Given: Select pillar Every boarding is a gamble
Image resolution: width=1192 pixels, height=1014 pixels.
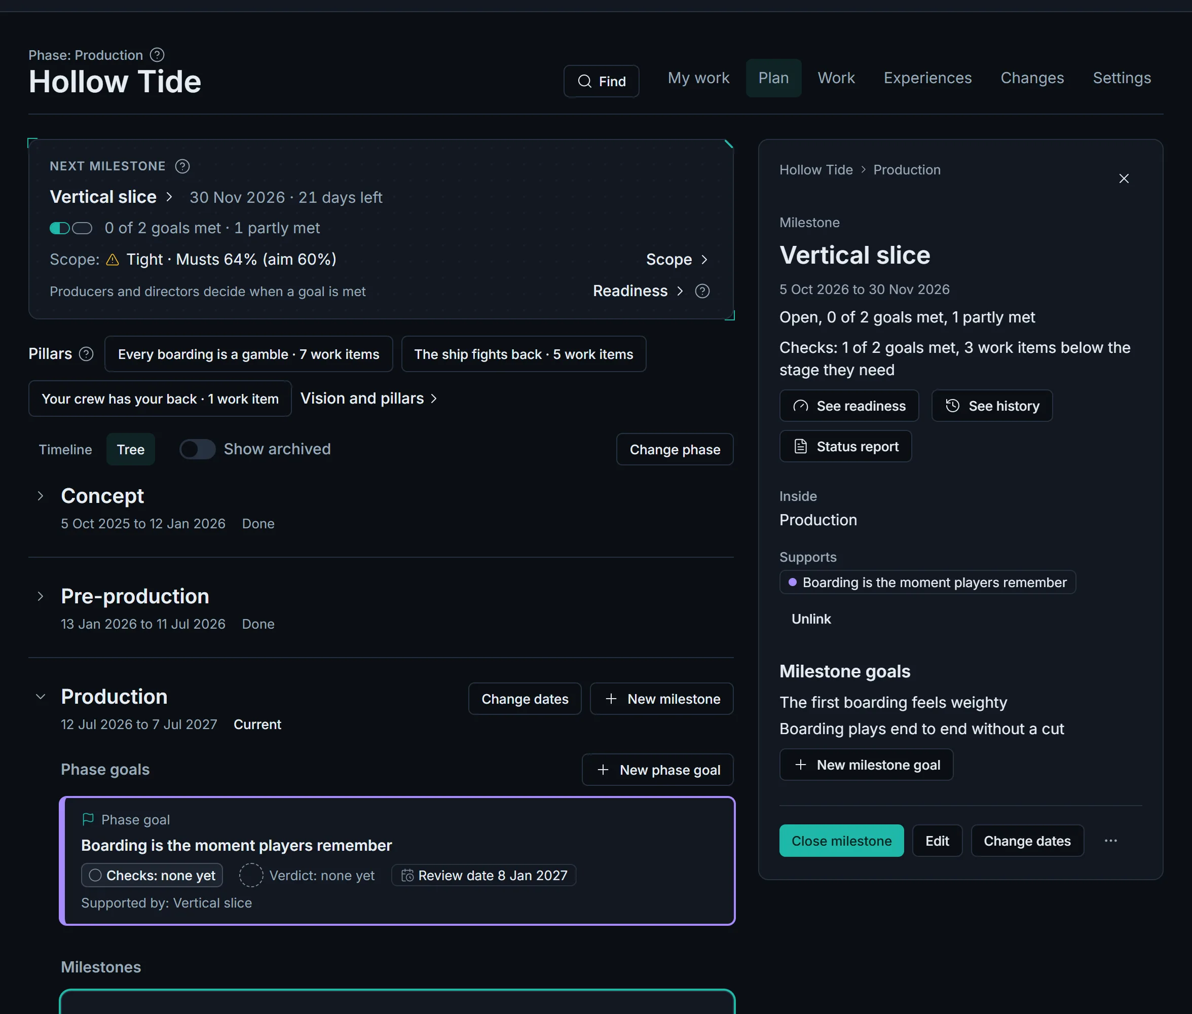Looking at the screenshot, I should coord(248,354).
